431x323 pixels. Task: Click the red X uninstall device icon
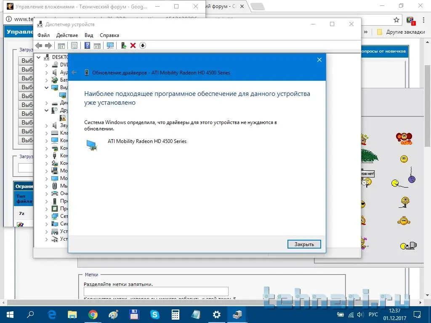pyautogui.click(x=133, y=45)
